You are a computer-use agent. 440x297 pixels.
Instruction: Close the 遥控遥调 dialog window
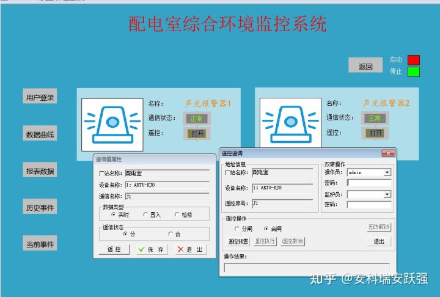click(x=387, y=153)
